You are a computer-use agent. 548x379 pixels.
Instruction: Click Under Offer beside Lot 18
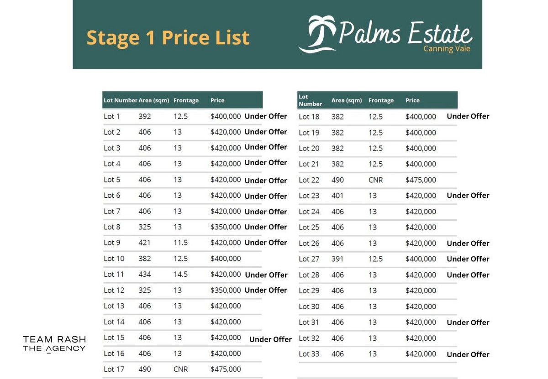pos(468,116)
